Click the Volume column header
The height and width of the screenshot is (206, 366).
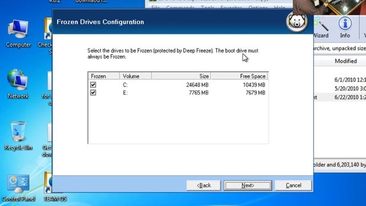(136, 76)
